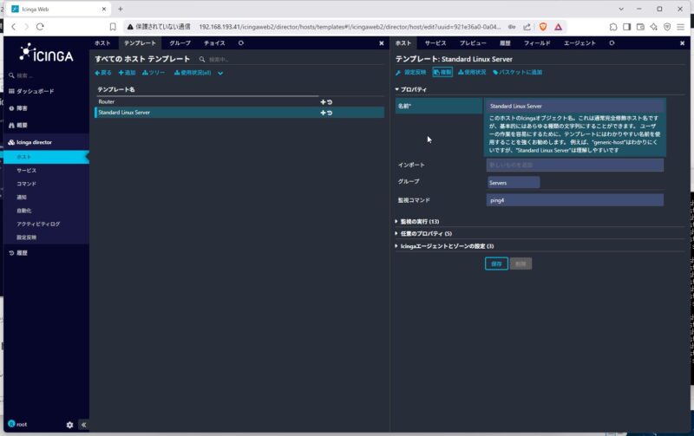This screenshot has width=694, height=436.
Task: Click the 保存 save button
Action: tap(496, 264)
